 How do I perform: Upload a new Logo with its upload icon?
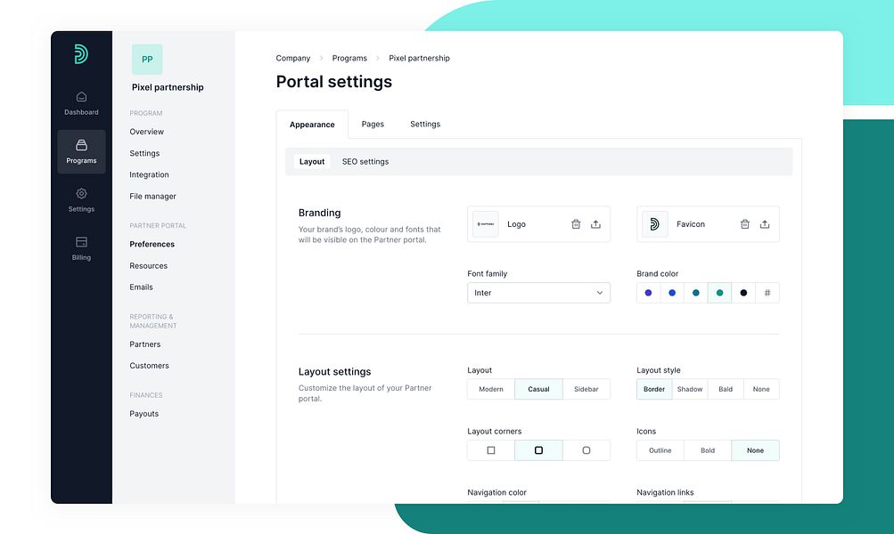595,224
